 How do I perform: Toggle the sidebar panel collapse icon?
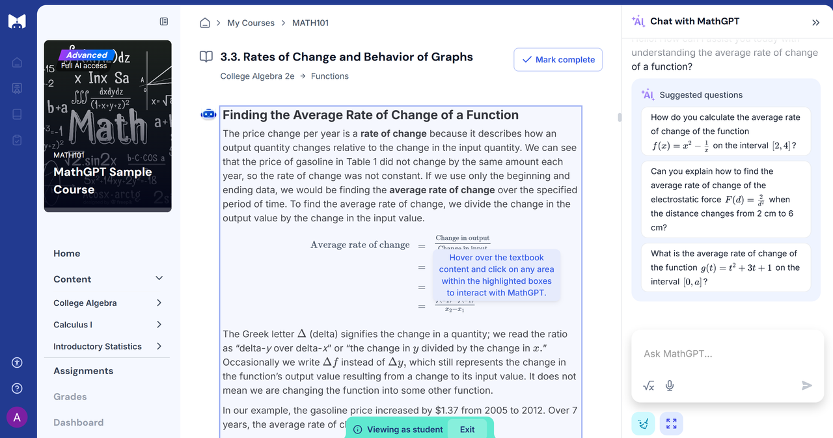[x=164, y=21]
